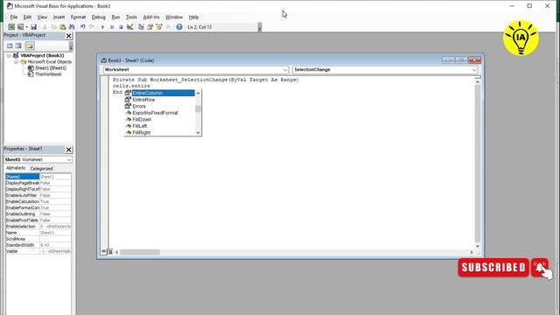Screen dimensions: 560x315
Task: Click the autocomplete list's up scroll arrow
Action: click(199, 93)
